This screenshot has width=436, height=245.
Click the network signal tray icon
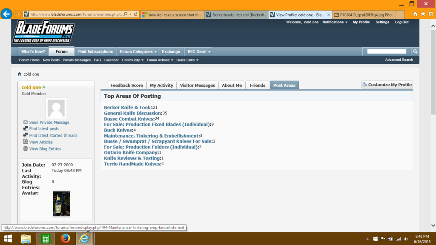click(x=399, y=239)
